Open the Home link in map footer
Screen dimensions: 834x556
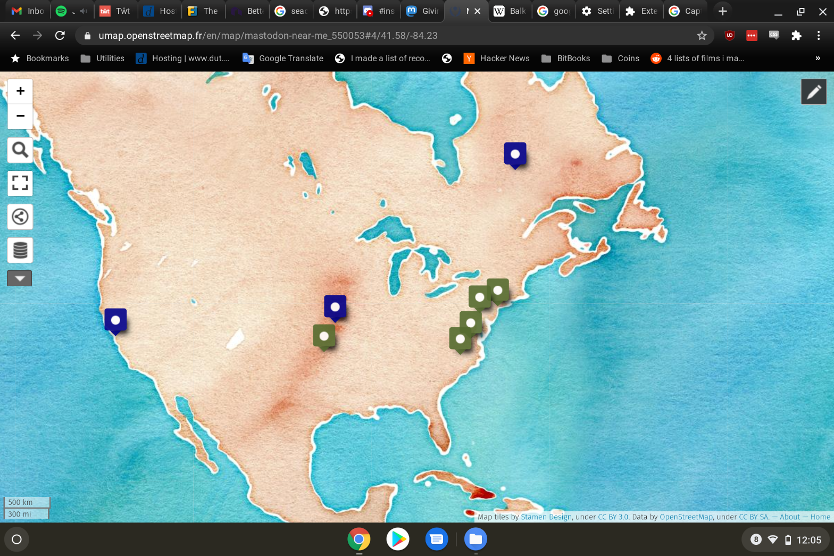(x=820, y=517)
